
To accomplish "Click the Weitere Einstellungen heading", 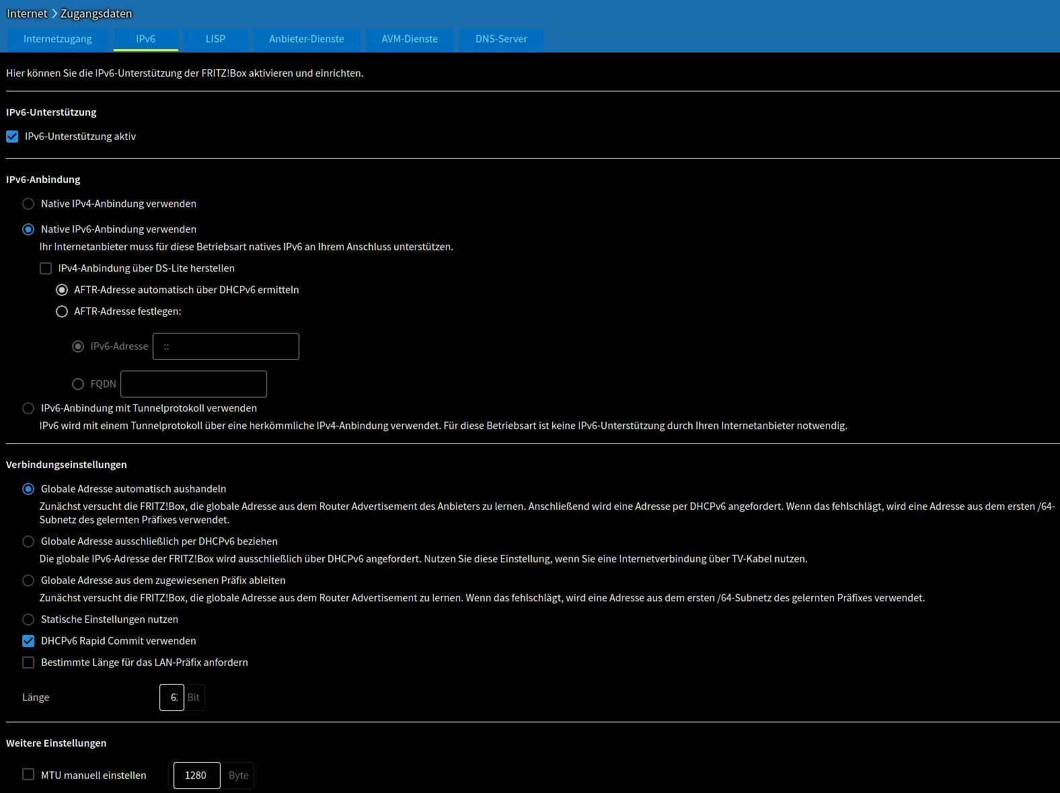I will [x=56, y=743].
